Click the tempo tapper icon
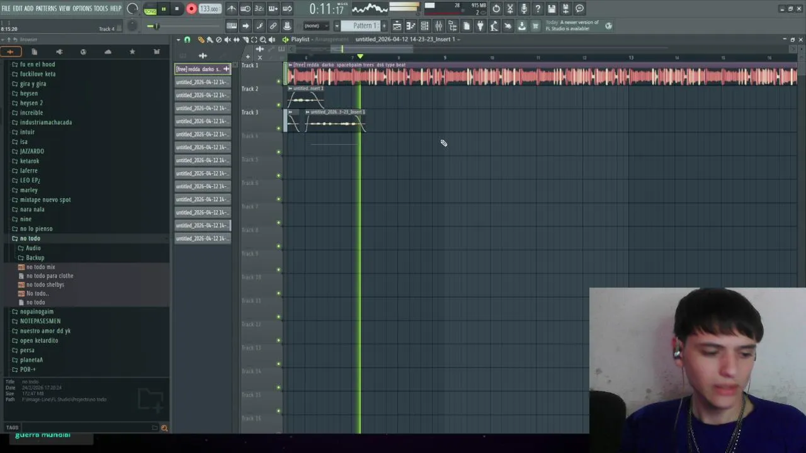Screen dimensions: 806x453 click(494, 26)
